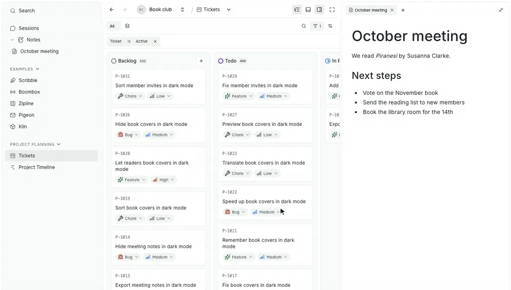Select Tickets in the sidebar
The width and height of the screenshot is (511, 290).
point(52,156)
